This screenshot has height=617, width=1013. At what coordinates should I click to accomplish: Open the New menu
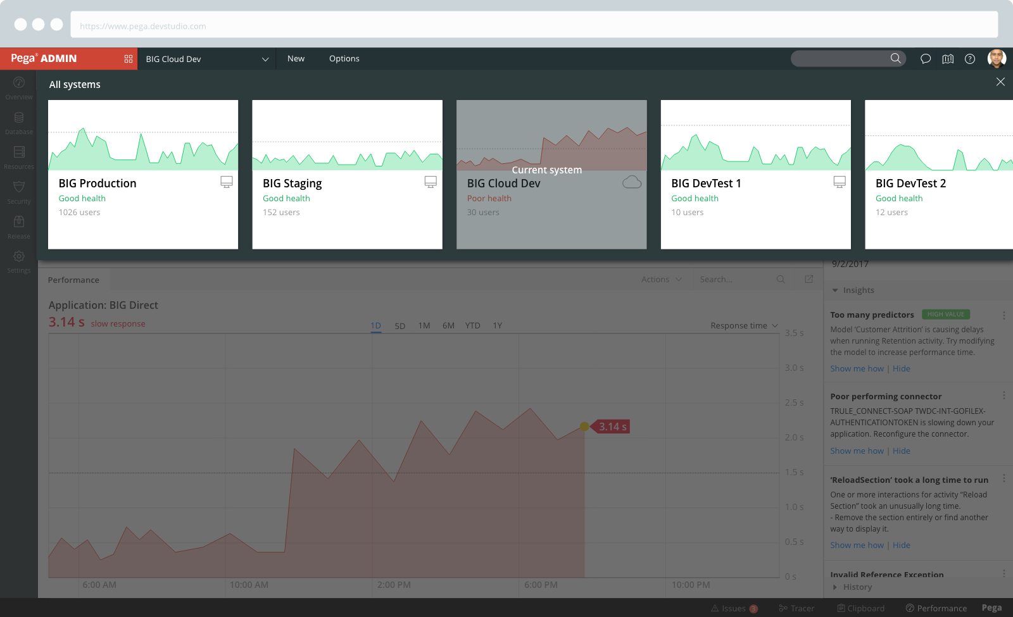click(296, 58)
